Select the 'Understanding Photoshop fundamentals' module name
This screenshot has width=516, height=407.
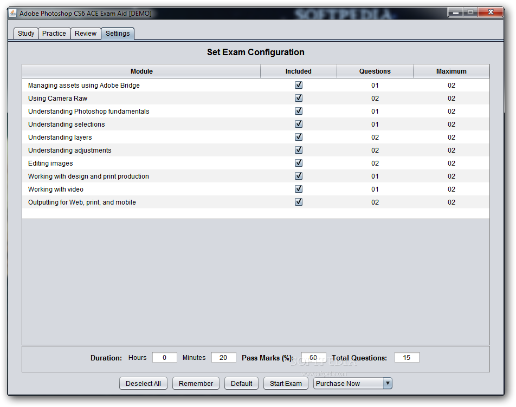pos(88,111)
